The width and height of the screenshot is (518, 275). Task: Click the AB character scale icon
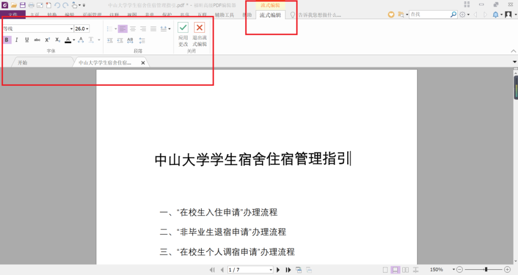130,40
